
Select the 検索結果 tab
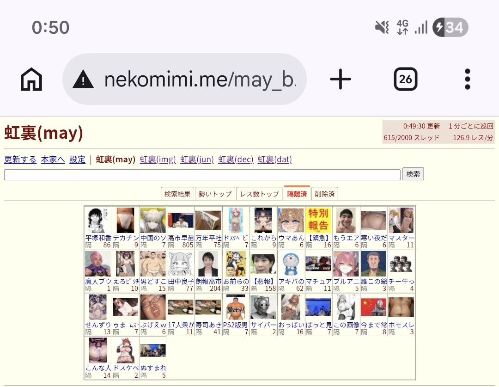pos(177,194)
